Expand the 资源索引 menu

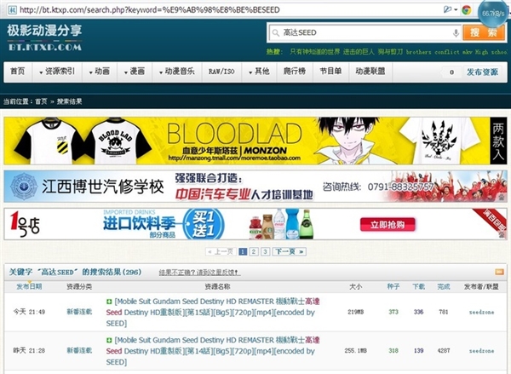[x=57, y=72]
